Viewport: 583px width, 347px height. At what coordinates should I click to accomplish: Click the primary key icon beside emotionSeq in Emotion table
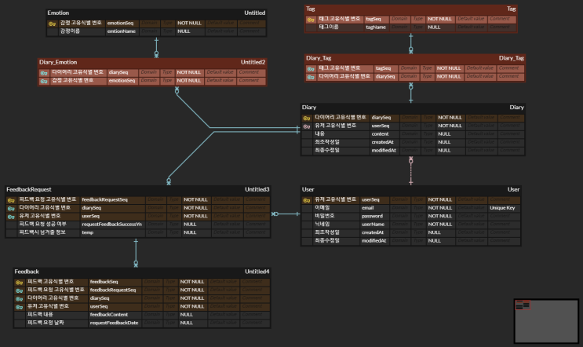click(52, 24)
